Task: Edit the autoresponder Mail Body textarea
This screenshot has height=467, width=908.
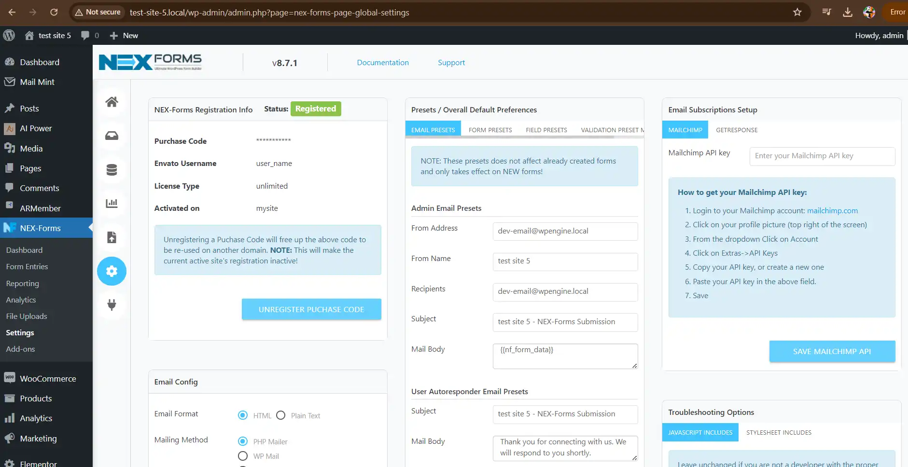Action: (565, 448)
